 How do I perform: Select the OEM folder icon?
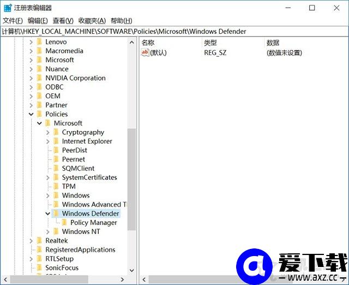pos(39,96)
